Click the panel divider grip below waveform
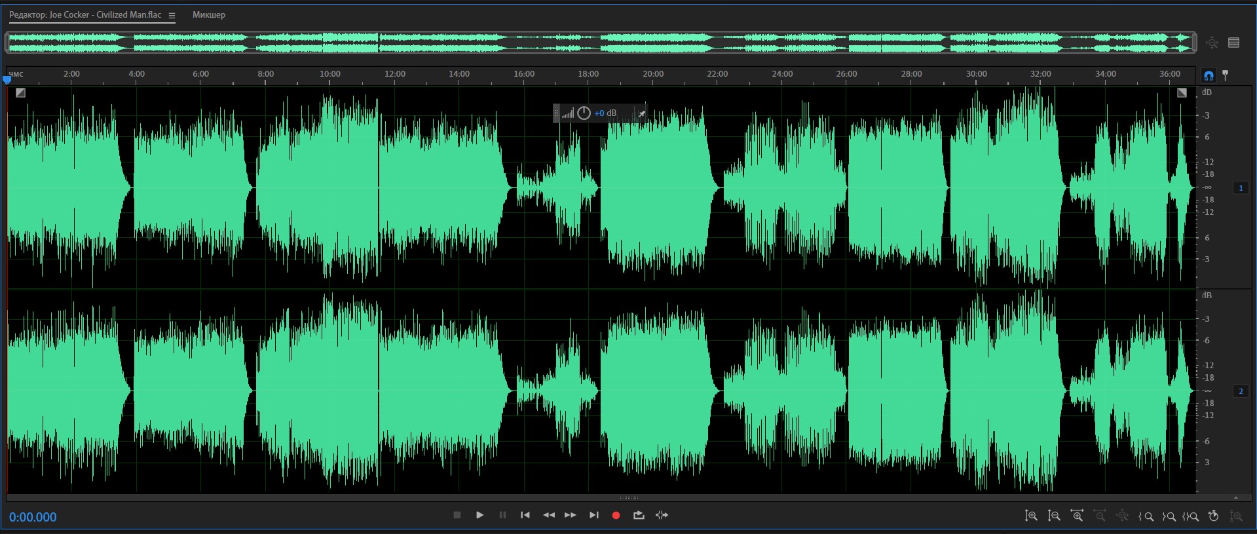Screen dimensions: 1257x534 click(x=629, y=497)
